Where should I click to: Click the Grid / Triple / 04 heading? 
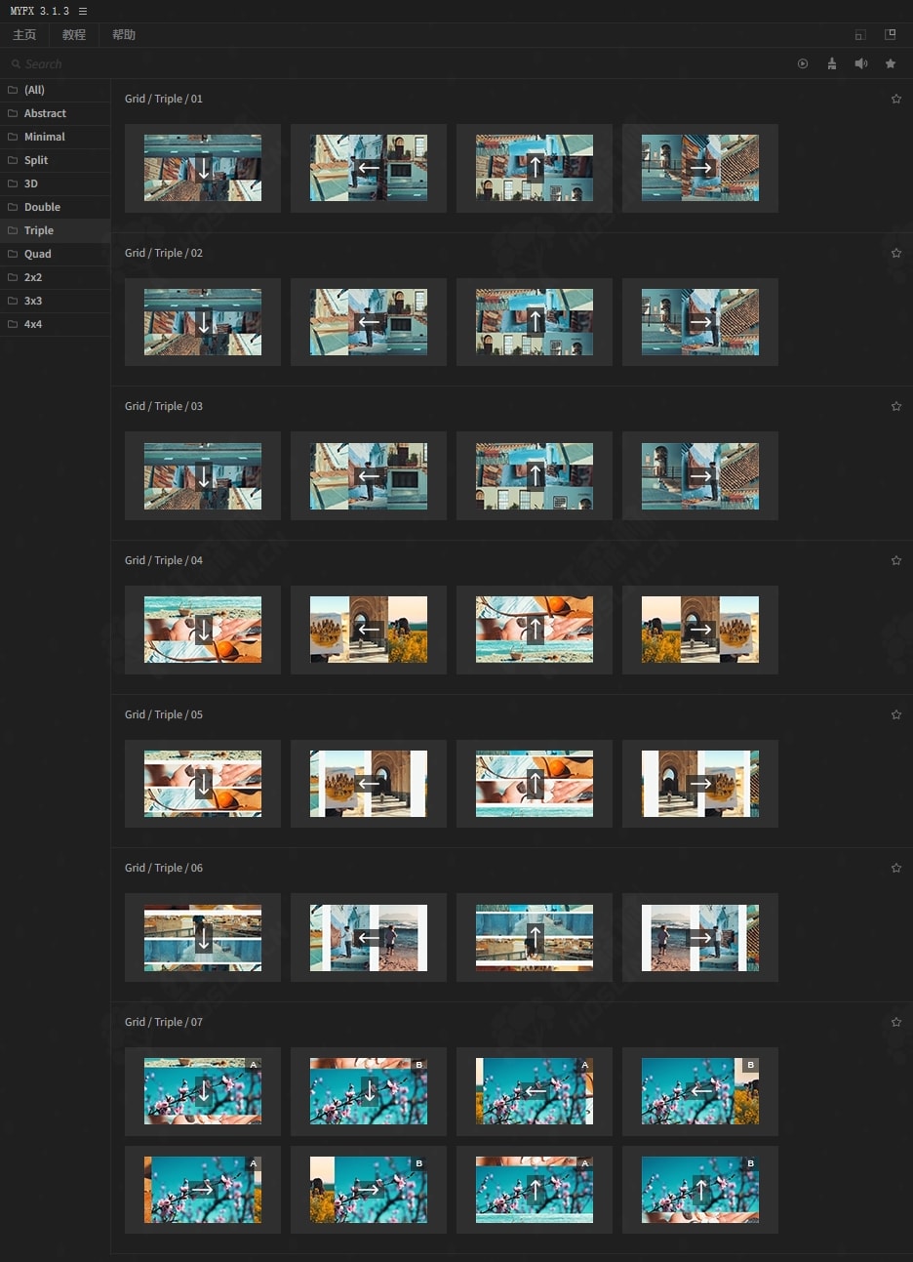coord(164,560)
